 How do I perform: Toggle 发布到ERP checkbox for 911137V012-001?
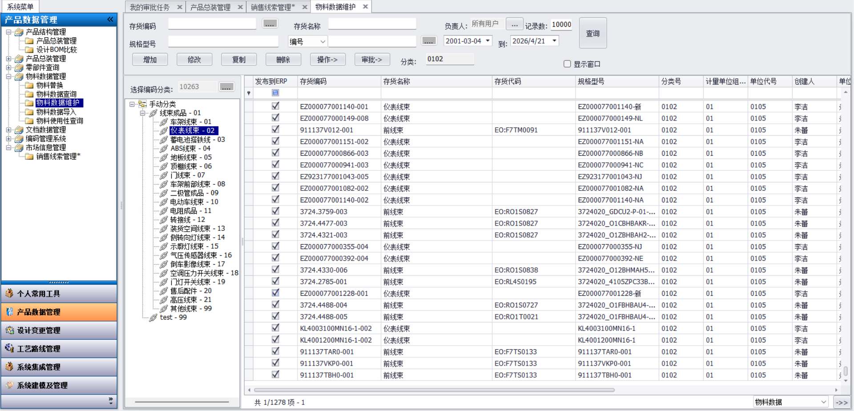(275, 129)
